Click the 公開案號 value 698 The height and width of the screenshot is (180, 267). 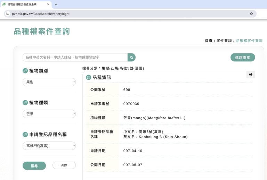point(127,90)
